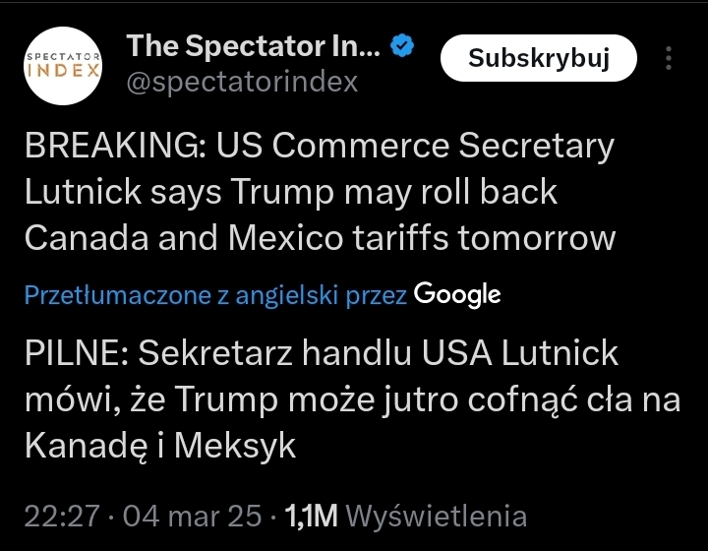This screenshot has height=551, width=708.
Task: Open the Spectator Index profile avatar
Action: pyautogui.click(x=63, y=65)
